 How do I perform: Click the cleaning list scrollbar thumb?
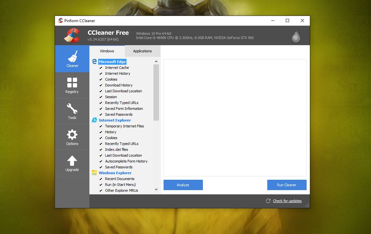pyautogui.click(x=156, y=93)
